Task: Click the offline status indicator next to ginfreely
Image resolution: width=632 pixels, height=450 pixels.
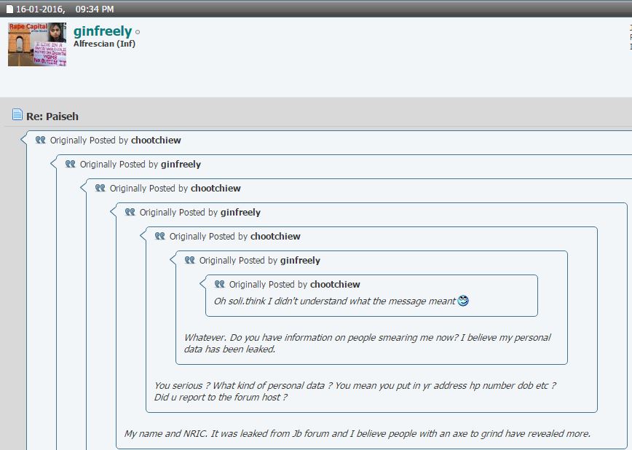Action: tap(138, 32)
